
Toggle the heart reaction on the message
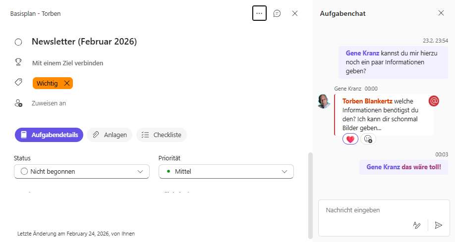pyautogui.click(x=350, y=140)
